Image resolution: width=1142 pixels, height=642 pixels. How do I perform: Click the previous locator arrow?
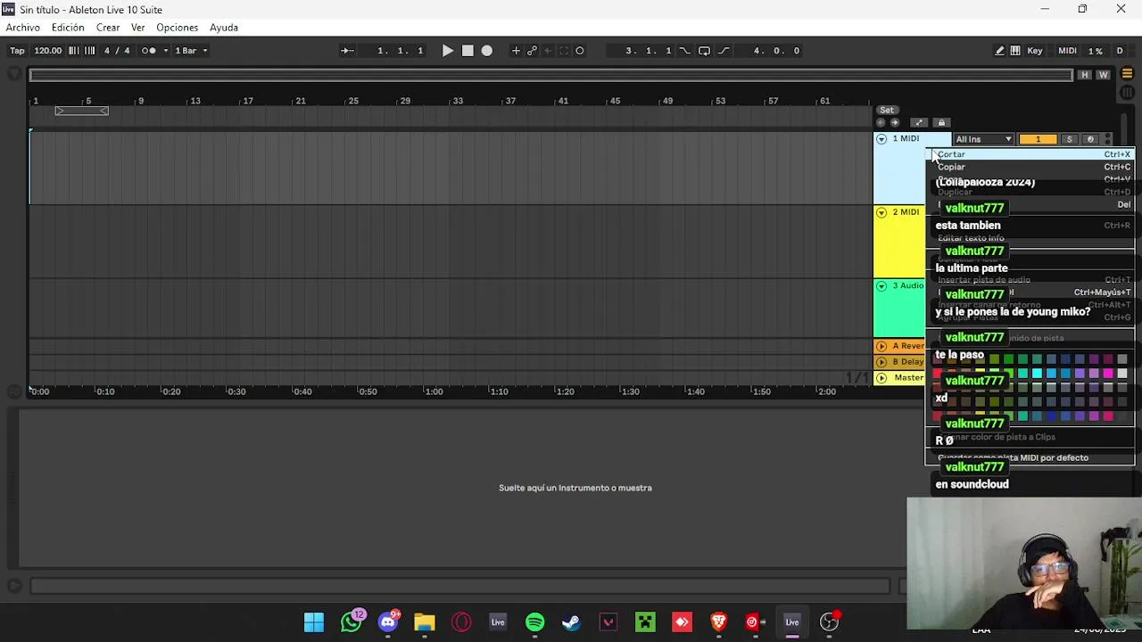881,123
